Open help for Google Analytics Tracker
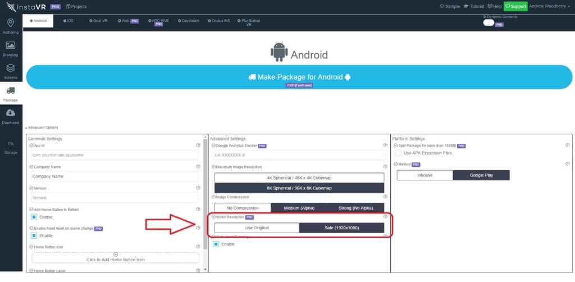Viewport: 575px width, 282px height. [x=385, y=145]
